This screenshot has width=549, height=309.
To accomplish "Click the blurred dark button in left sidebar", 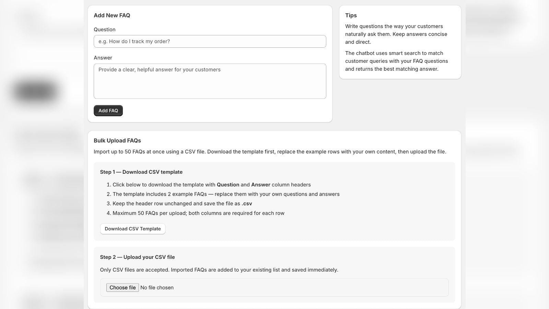I will pos(35,92).
